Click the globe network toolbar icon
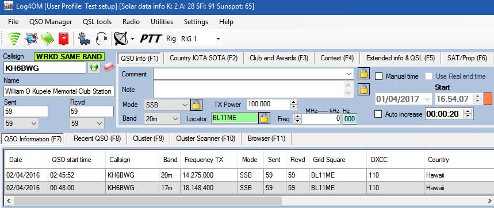 31,38
